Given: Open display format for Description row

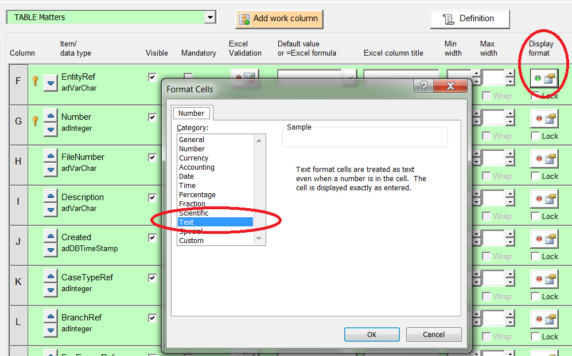Looking at the screenshot, I should tap(544, 199).
